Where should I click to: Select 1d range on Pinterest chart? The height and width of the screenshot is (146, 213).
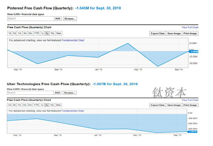(x=10, y=33)
